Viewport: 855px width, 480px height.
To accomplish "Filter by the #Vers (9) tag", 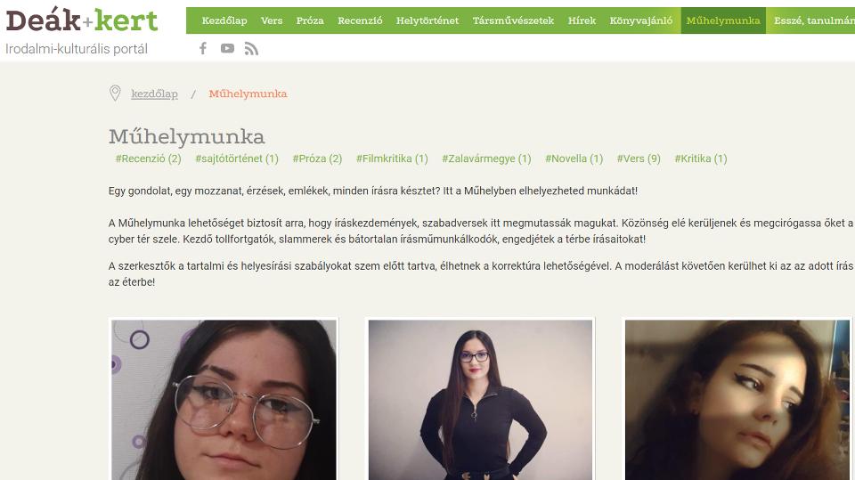I will [x=639, y=159].
